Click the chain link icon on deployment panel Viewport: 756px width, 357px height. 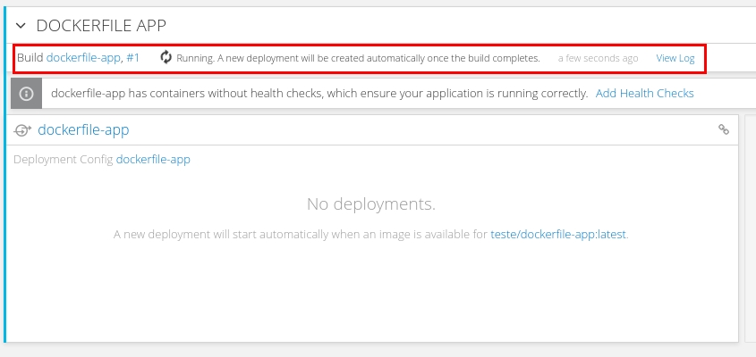[x=724, y=129]
